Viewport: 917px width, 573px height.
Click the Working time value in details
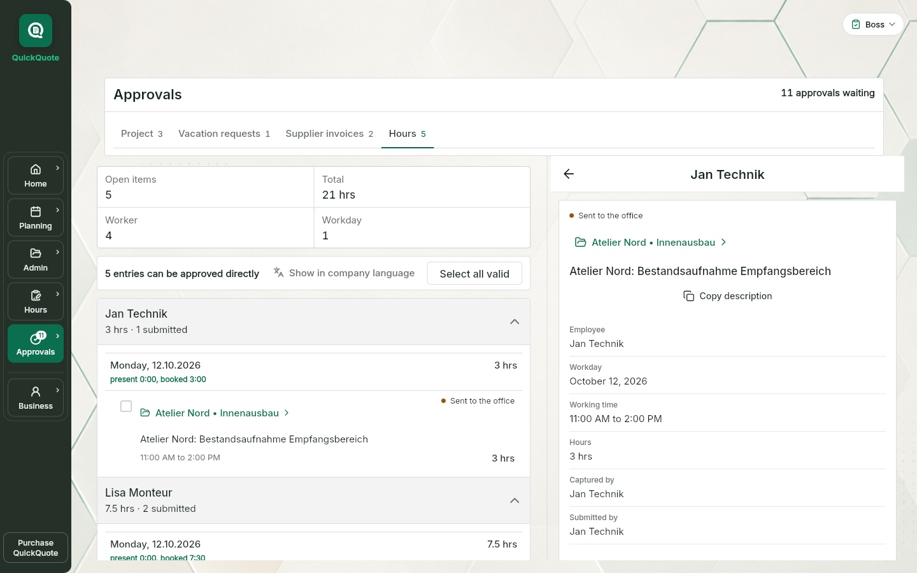pyautogui.click(x=616, y=419)
